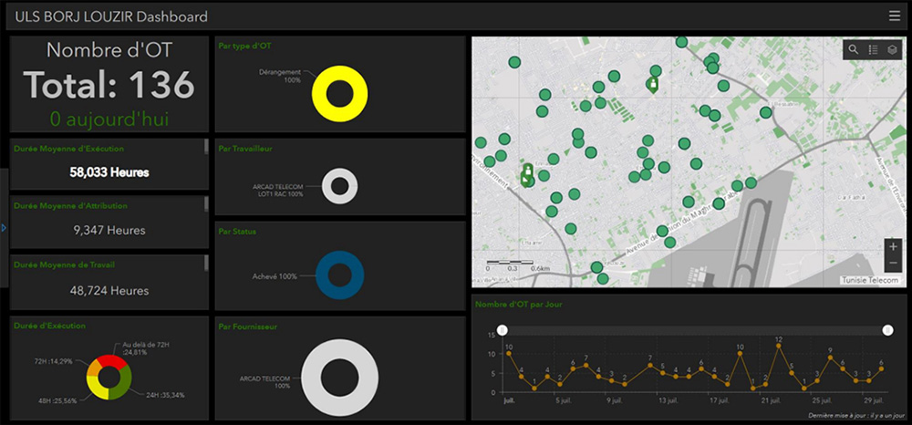Select the yellow 48H donut segment
Screen dimensions: 912x425
[x=97, y=389]
